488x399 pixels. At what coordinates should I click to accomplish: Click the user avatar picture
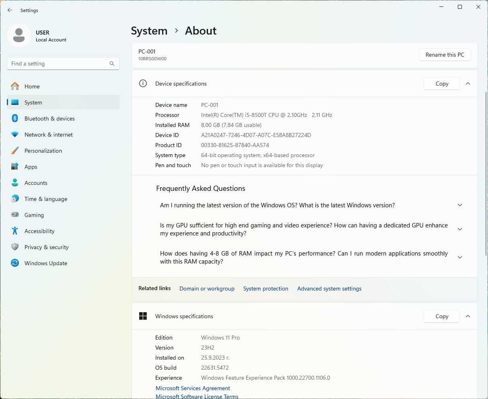point(19,35)
